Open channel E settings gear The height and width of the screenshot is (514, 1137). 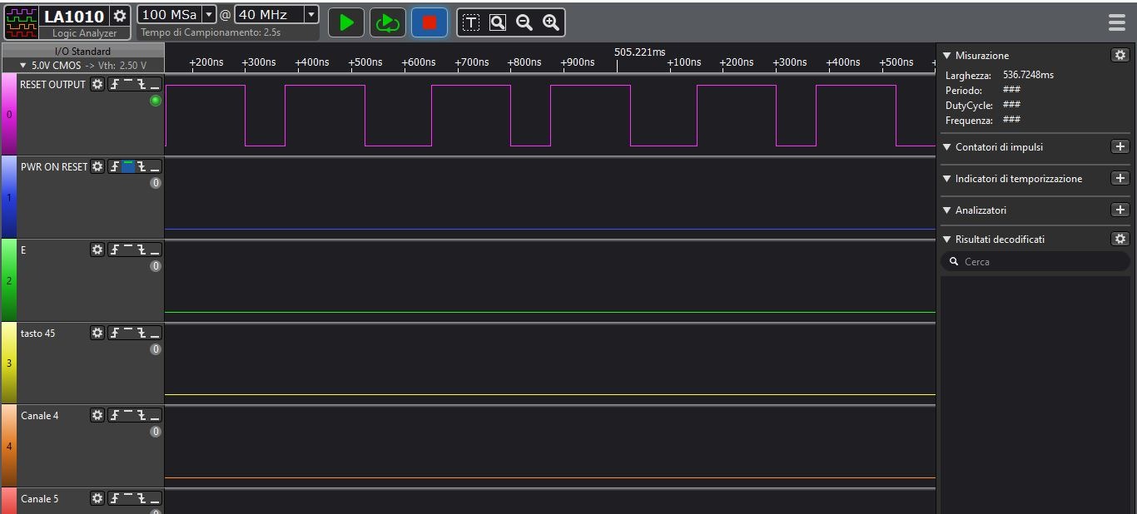pyautogui.click(x=97, y=250)
